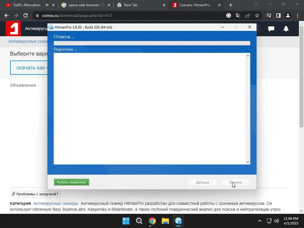Open the volume tray icon
Viewport: 304px width, 228px height.
point(276,221)
